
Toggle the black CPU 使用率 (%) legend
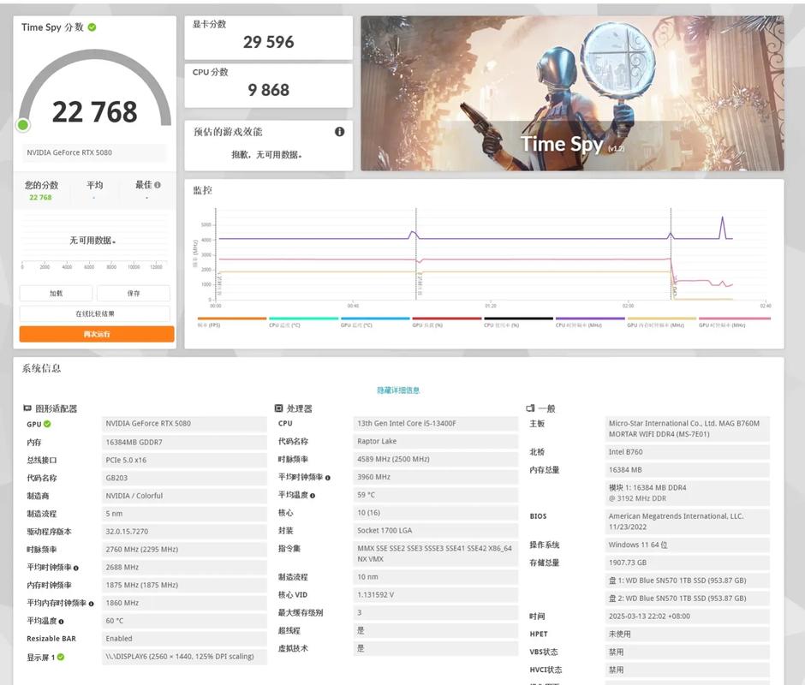(518, 322)
